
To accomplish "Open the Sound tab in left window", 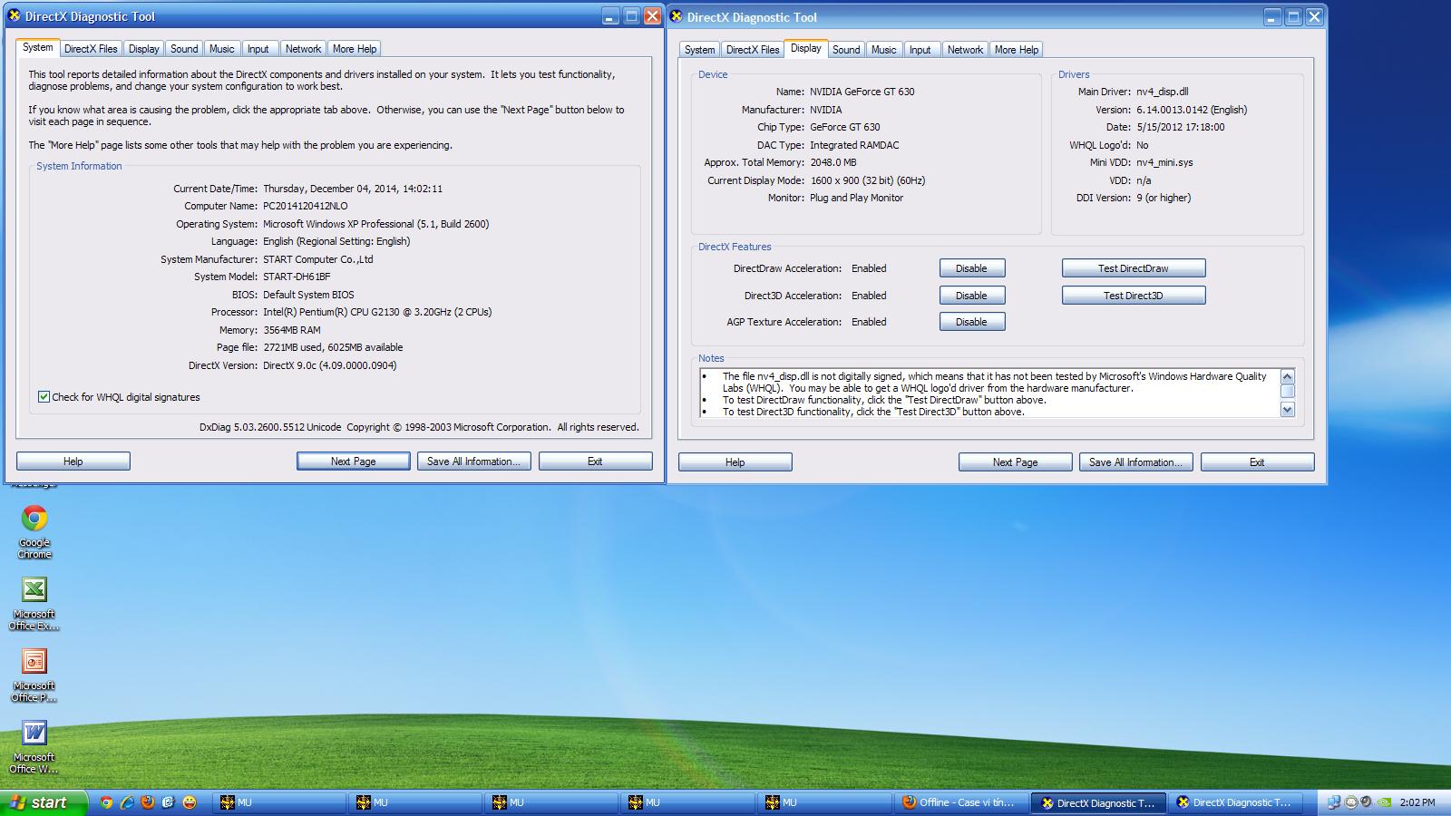I will tap(184, 49).
